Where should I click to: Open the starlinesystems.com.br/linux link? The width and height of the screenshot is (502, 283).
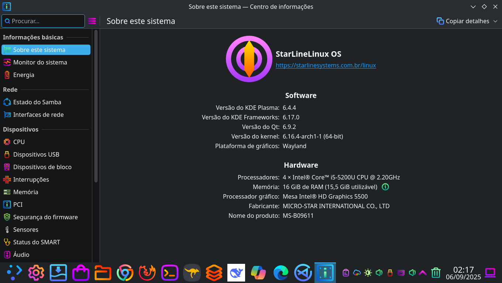pyautogui.click(x=326, y=65)
